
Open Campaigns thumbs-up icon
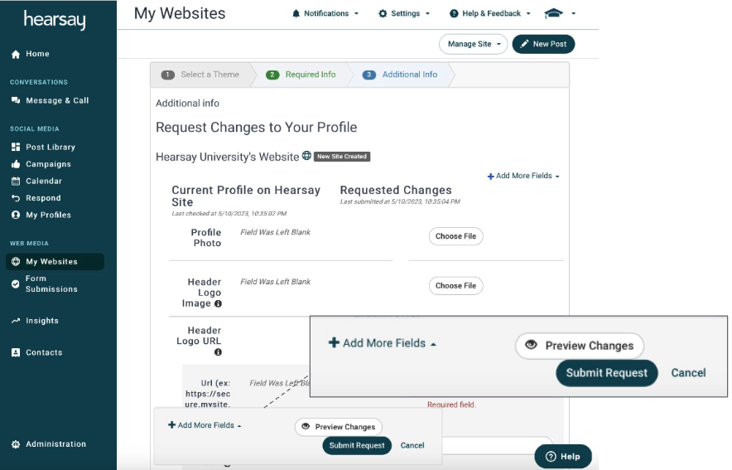pyautogui.click(x=16, y=164)
